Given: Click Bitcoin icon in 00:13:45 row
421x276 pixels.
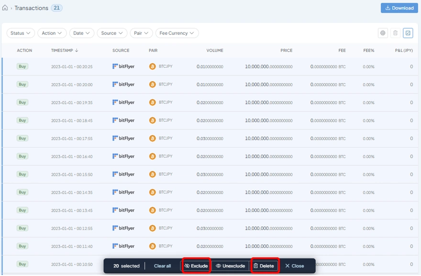Looking at the screenshot, I should click(x=153, y=210).
